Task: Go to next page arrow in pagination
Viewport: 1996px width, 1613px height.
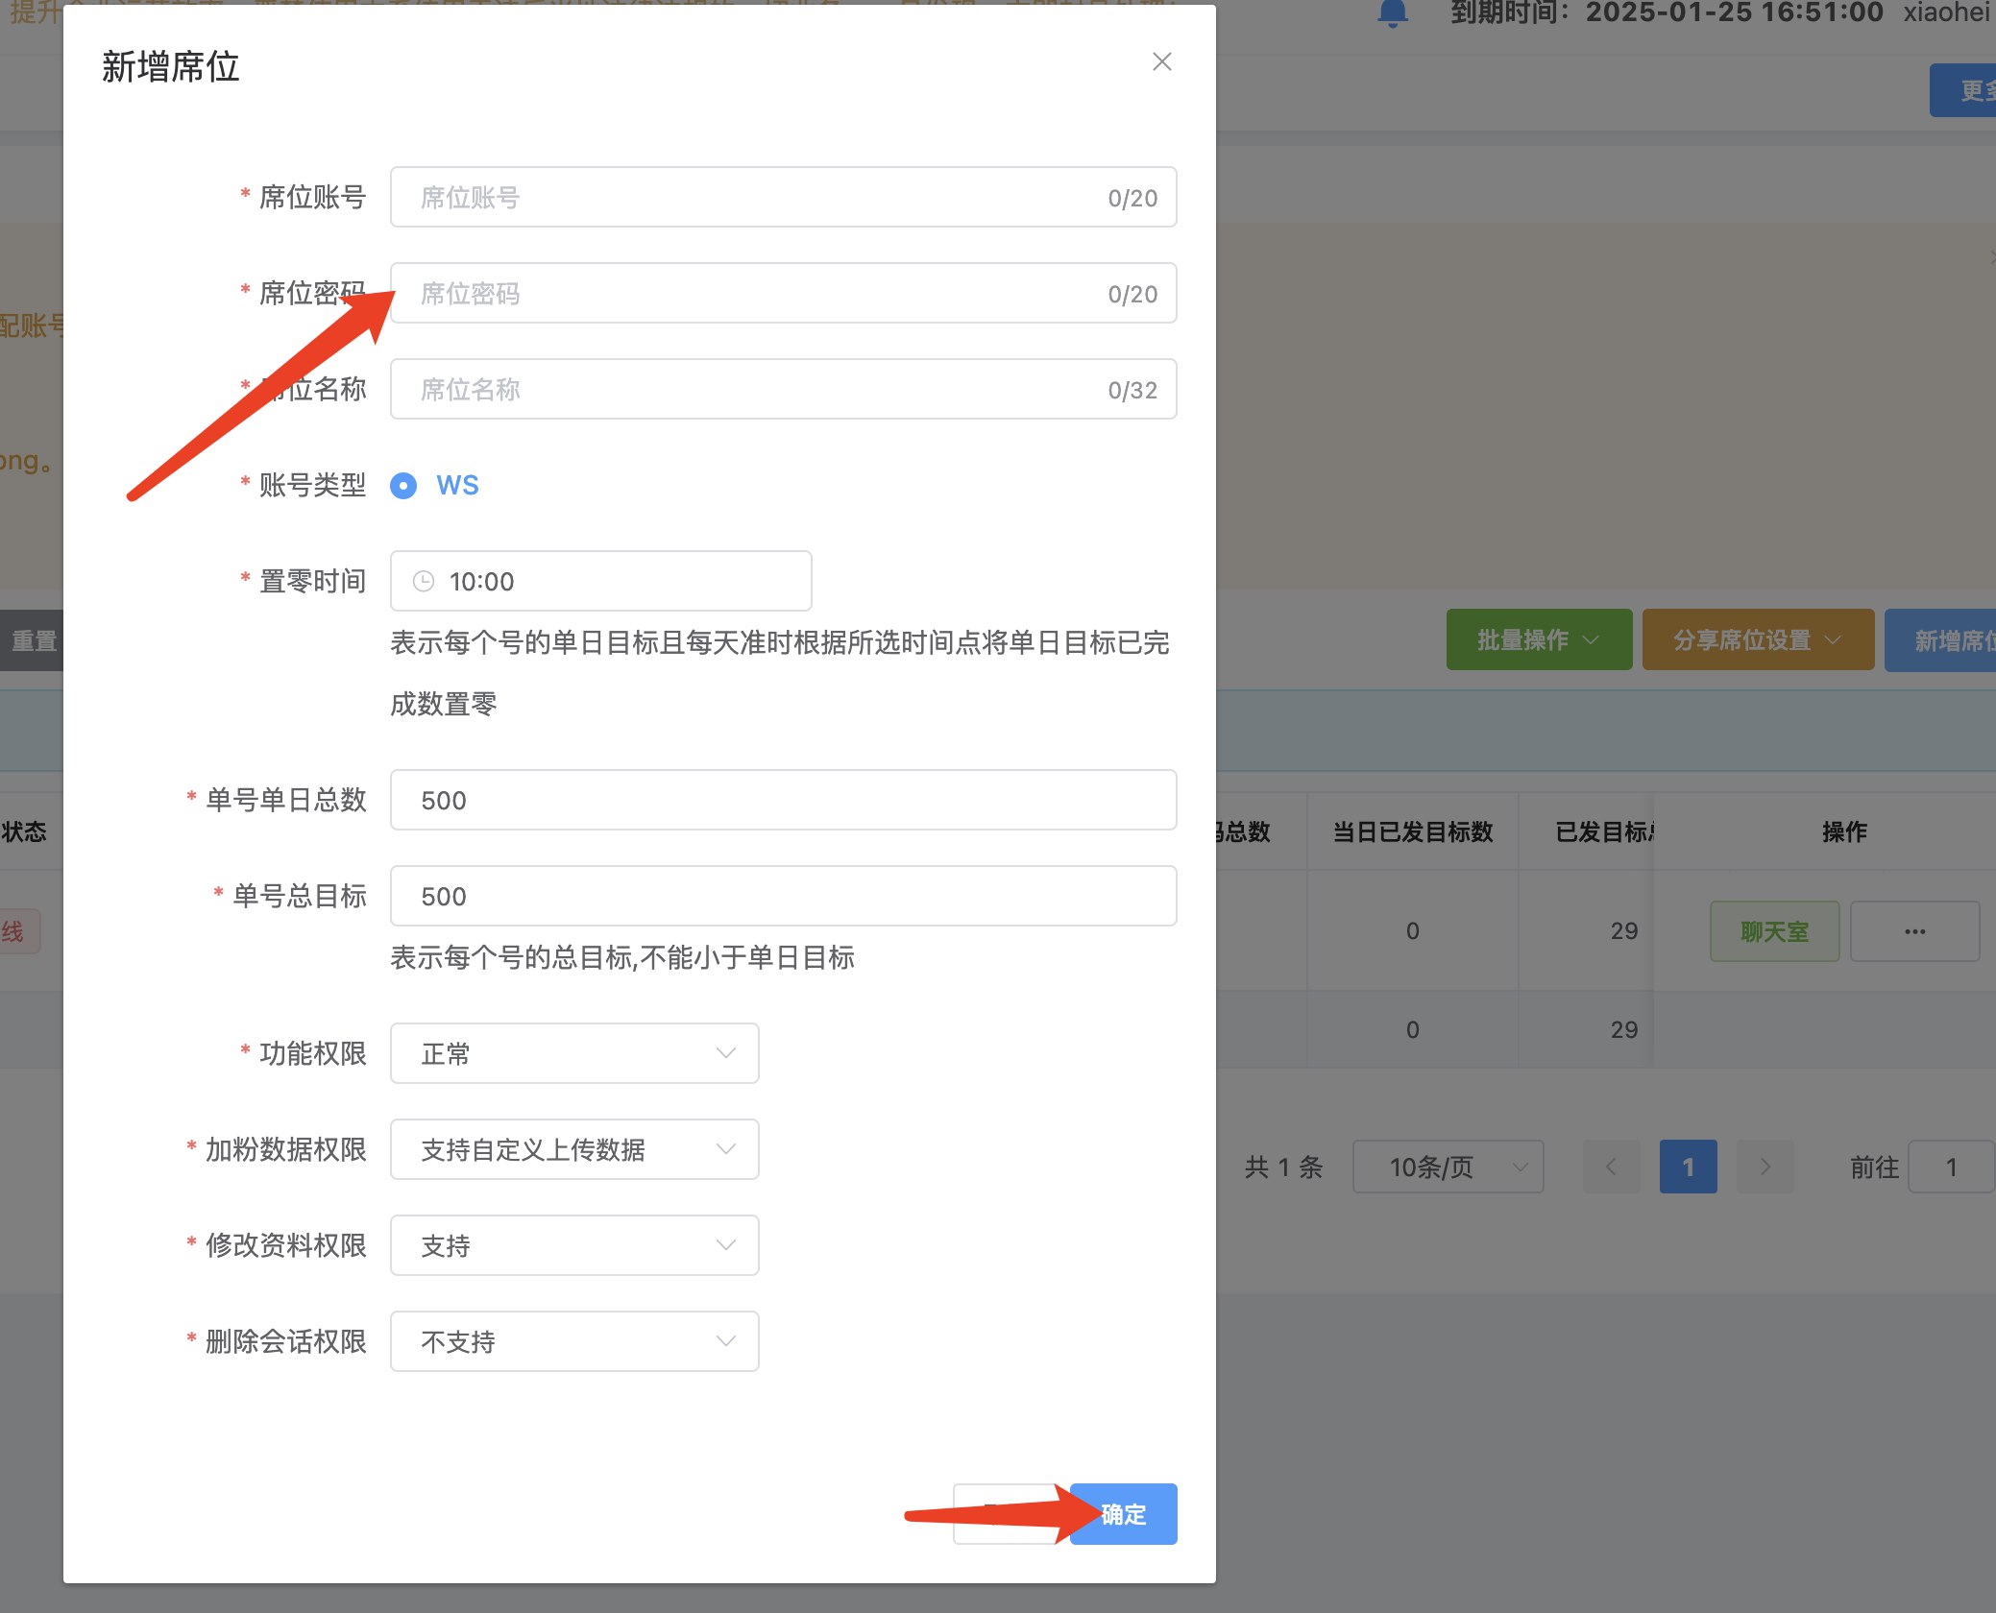Action: pyautogui.click(x=1765, y=1167)
